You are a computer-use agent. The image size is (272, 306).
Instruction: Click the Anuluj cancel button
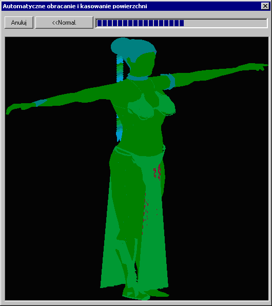pyautogui.click(x=19, y=23)
